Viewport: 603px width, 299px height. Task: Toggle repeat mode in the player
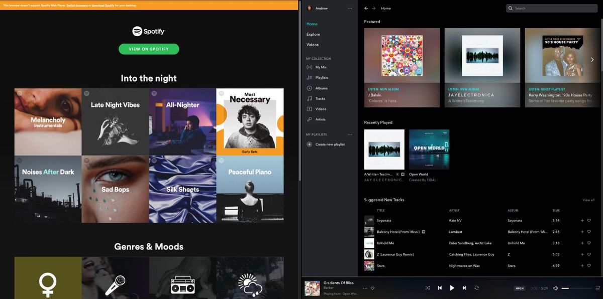click(x=476, y=288)
